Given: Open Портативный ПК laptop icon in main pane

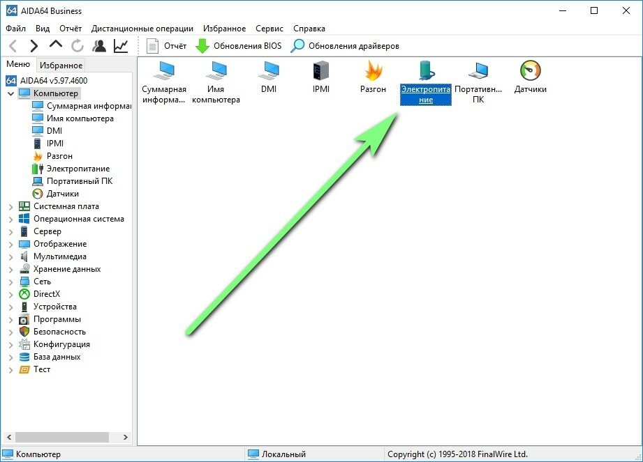Looking at the screenshot, I should click(478, 82).
